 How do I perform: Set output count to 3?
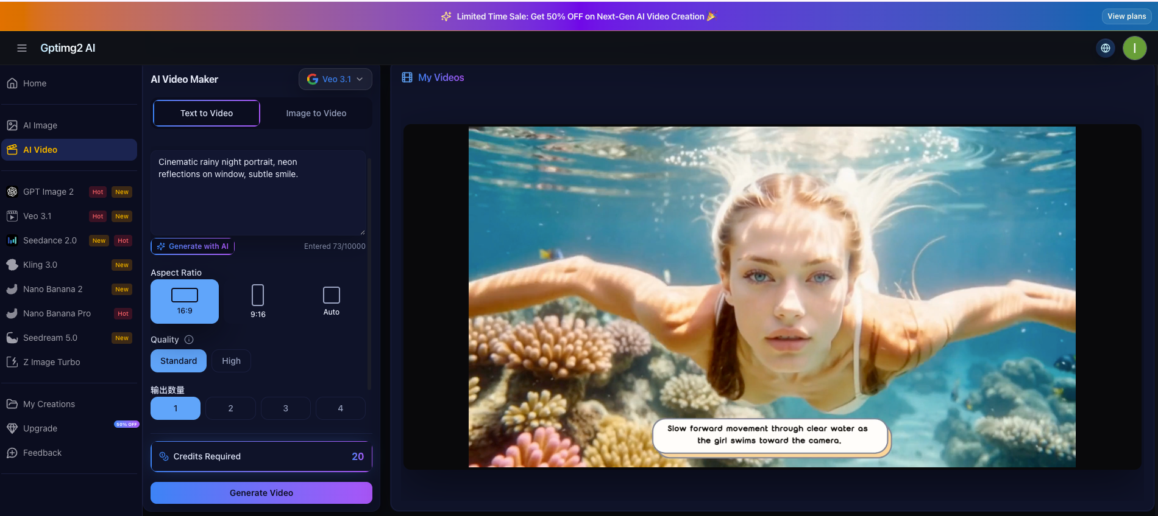coord(285,408)
